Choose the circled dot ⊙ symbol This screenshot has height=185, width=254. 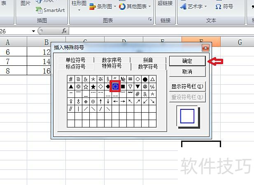(93, 102)
